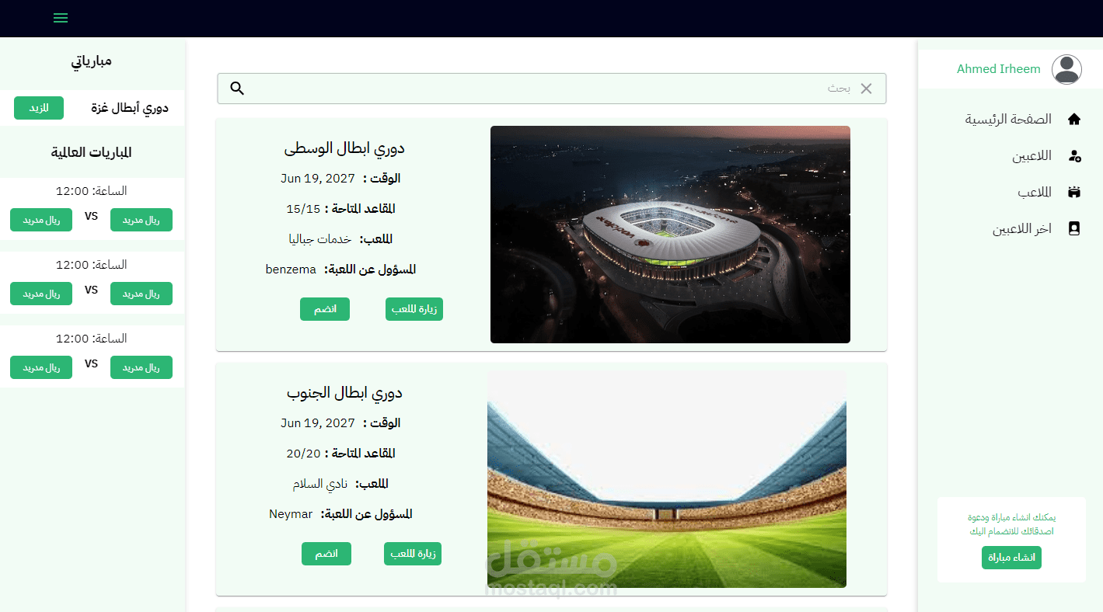Click Ahmed Irheem profile name

(998, 69)
